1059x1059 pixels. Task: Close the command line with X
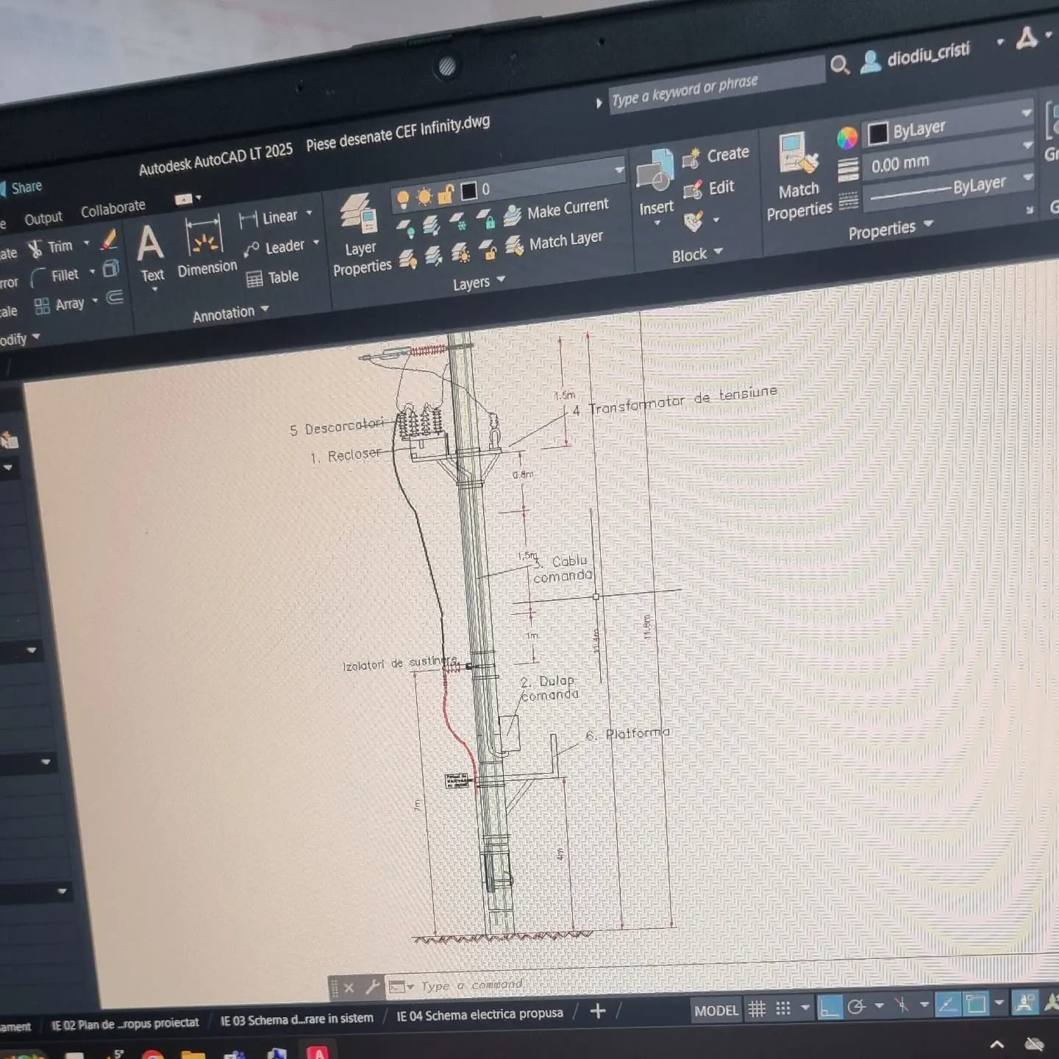click(x=349, y=988)
